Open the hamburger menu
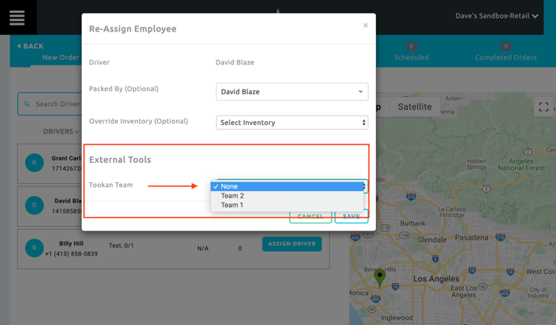This screenshot has height=325, width=556. [x=17, y=18]
